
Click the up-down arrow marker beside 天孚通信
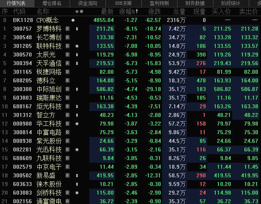[x=77, y=63]
